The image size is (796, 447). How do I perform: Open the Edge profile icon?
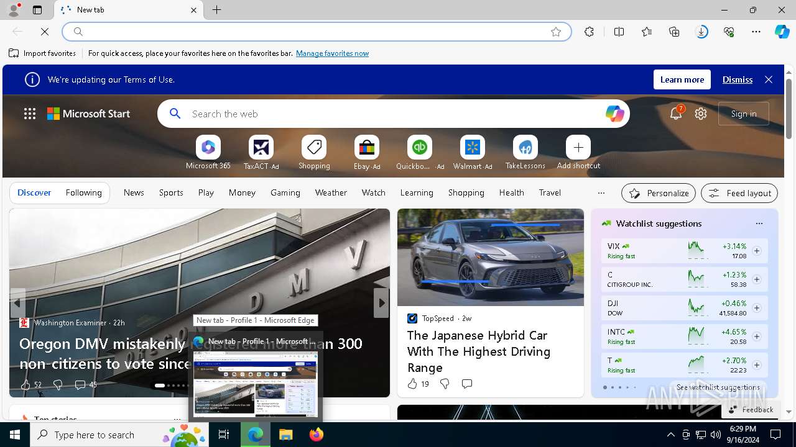point(14,10)
